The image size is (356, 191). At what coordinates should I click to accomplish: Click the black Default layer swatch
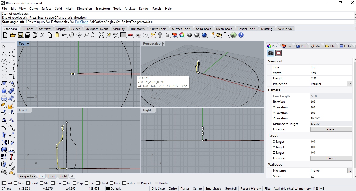(108, 189)
